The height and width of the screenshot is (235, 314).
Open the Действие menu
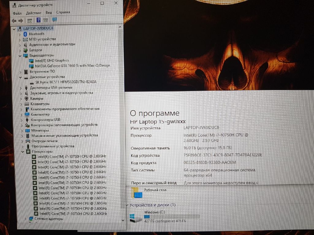click(x=34, y=13)
